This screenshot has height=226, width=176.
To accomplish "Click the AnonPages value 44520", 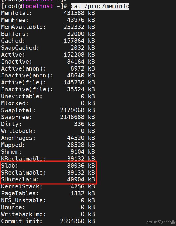I will pyautogui.click(x=76, y=138).
